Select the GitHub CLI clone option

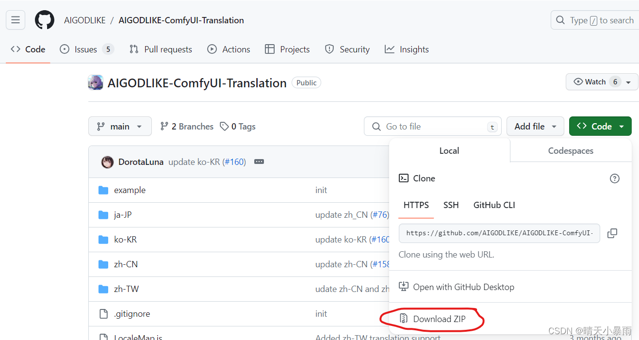pyautogui.click(x=494, y=205)
